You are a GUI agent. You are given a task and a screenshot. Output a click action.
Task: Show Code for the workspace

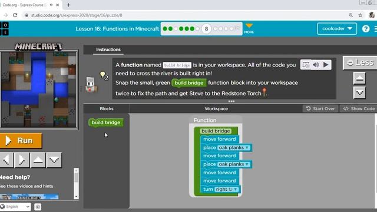click(359, 108)
